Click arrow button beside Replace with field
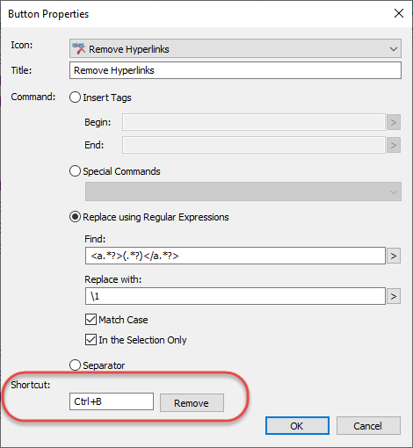413x448 pixels. coord(394,296)
